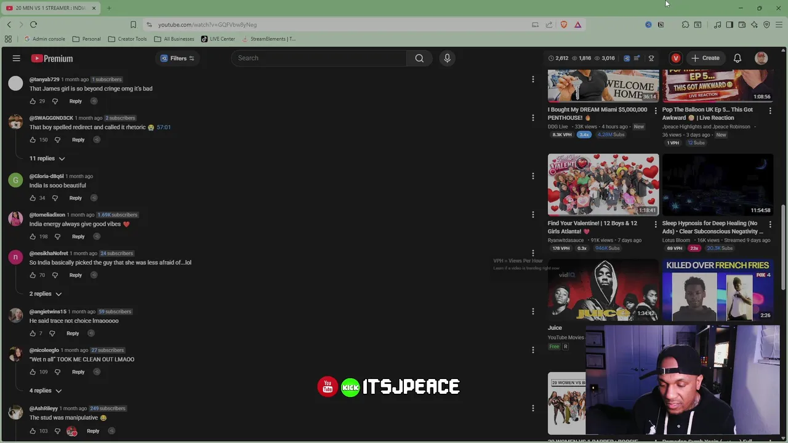Open the Leo AI sparkle icon
788x443 pixels.
click(x=754, y=25)
